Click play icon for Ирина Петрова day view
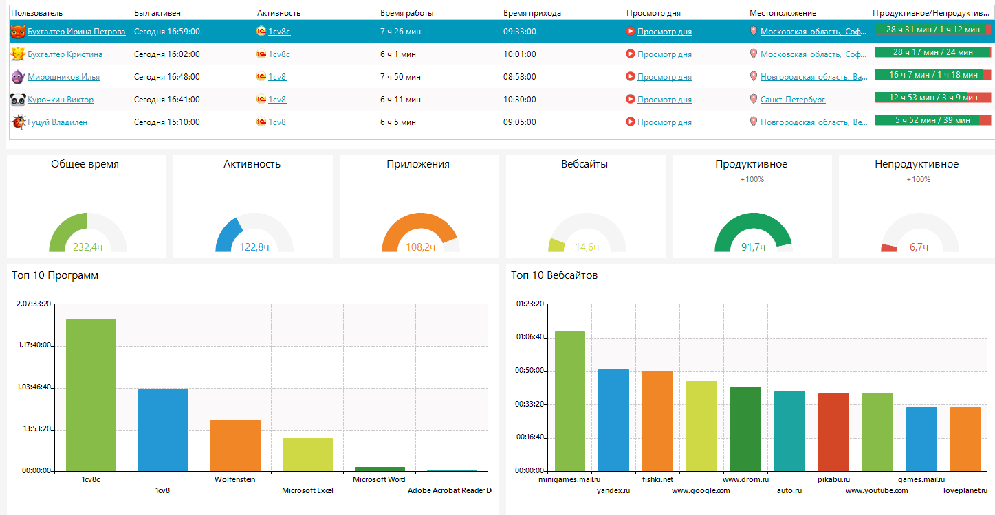995x515 pixels. 631,32
